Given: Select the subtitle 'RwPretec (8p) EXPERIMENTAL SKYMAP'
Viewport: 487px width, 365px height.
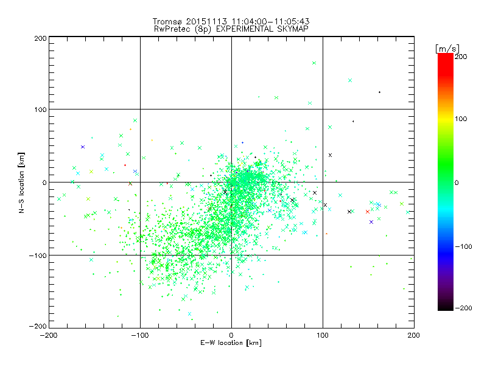Looking at the screenshot, I should pyautogui.click(x=231, y=29).
